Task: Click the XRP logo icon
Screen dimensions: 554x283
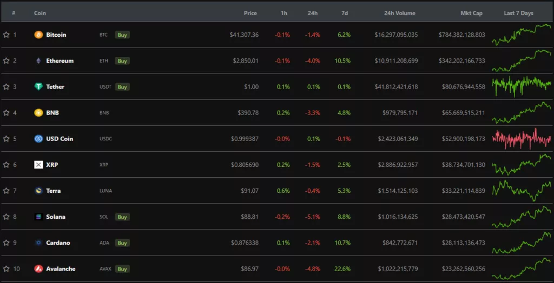Action: click(38, 165)
